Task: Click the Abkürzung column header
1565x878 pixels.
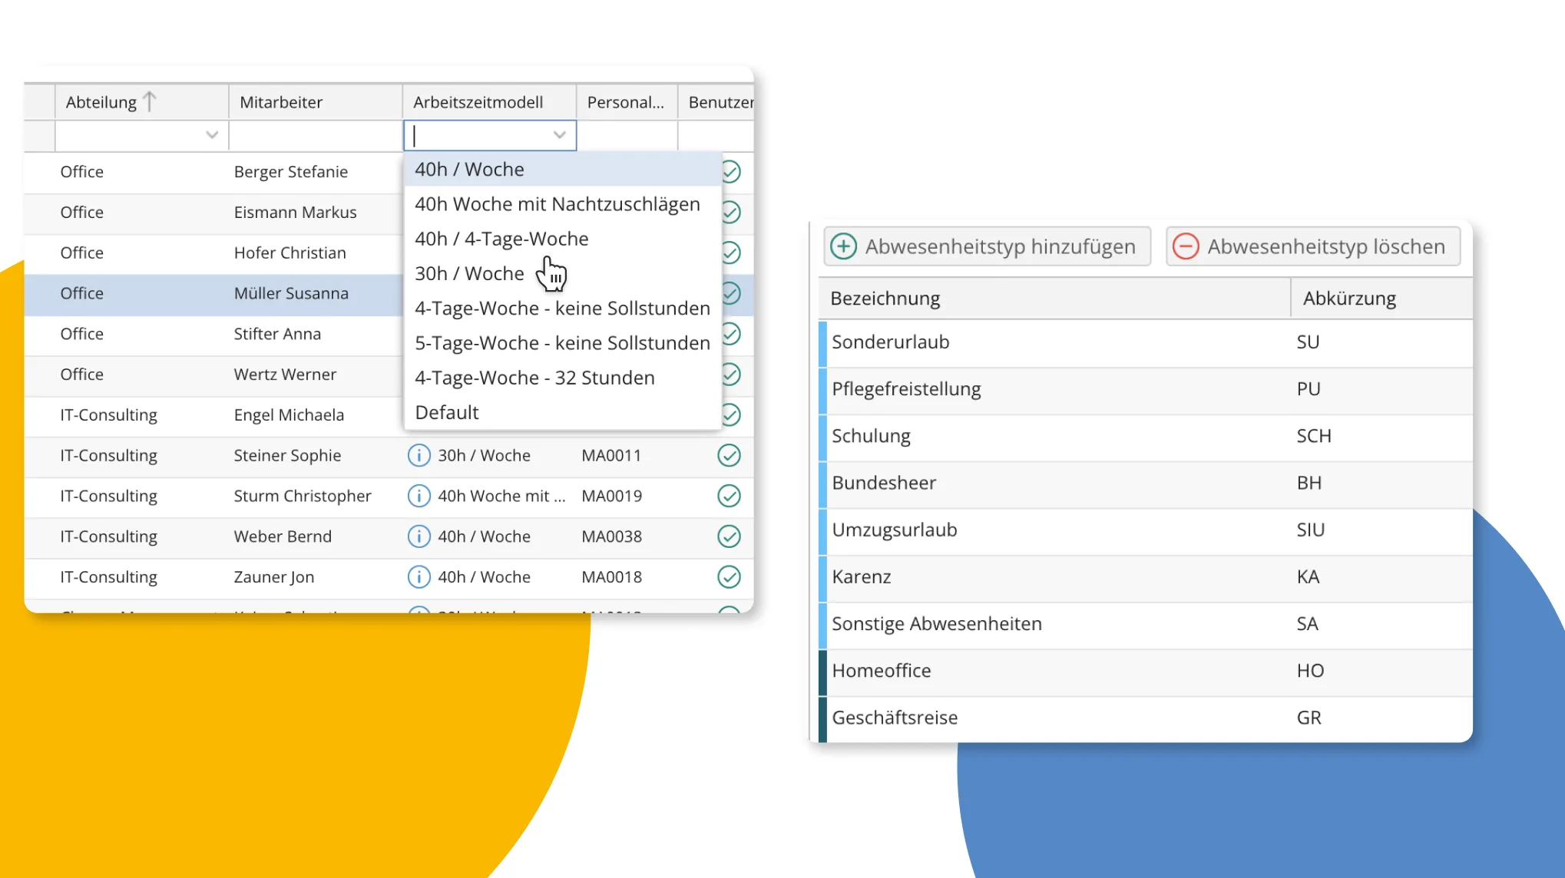Action: tap(1381, 298)
